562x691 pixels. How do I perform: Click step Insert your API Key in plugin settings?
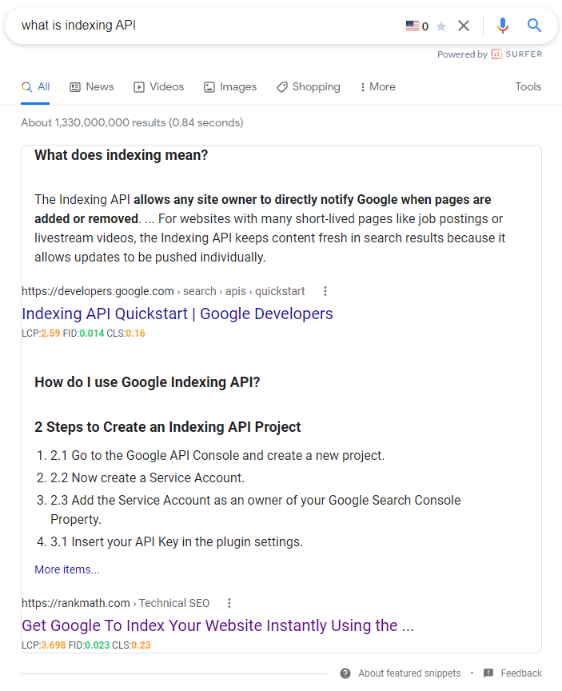(x=177, y=541)
